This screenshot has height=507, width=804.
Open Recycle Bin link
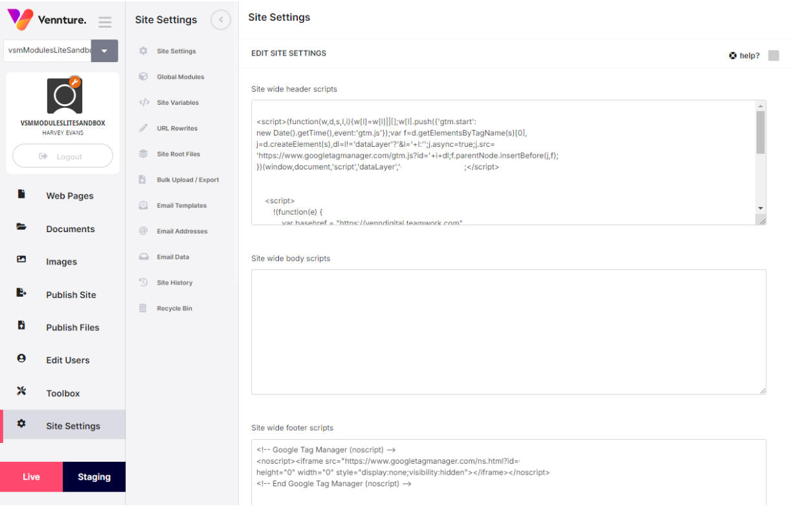tap(174, 309)
